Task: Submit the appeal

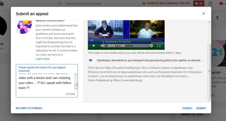Action: (201, 108)
